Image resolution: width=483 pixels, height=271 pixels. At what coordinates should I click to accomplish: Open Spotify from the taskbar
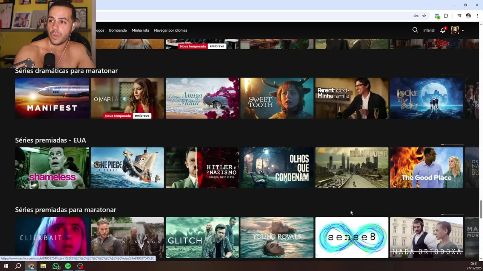tap(68, 266)
